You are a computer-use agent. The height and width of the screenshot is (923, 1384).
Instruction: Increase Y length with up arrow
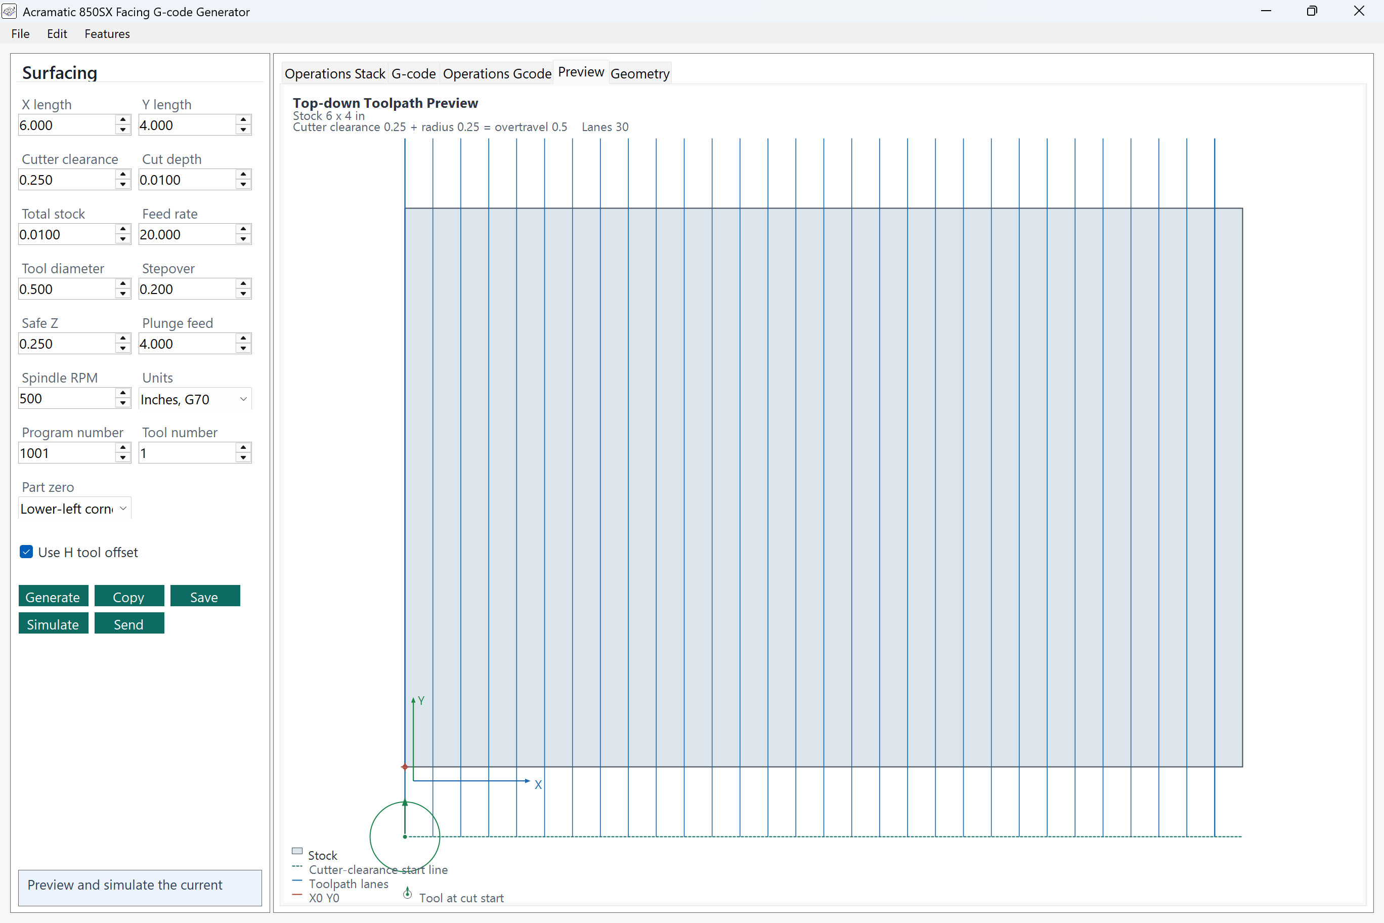click(x=243, y=119)
